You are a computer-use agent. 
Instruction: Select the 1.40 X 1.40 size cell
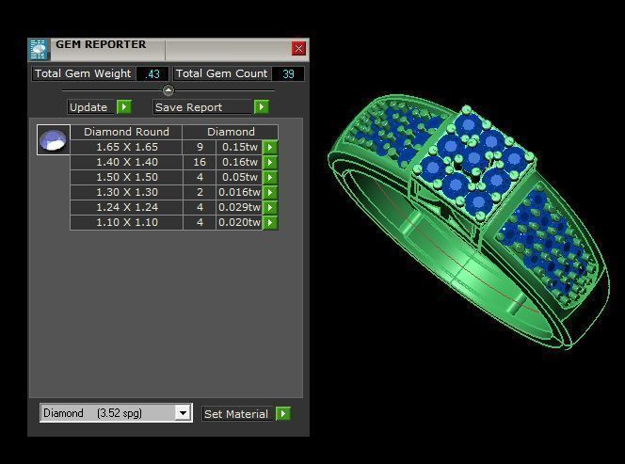click(x=127, y=162)
